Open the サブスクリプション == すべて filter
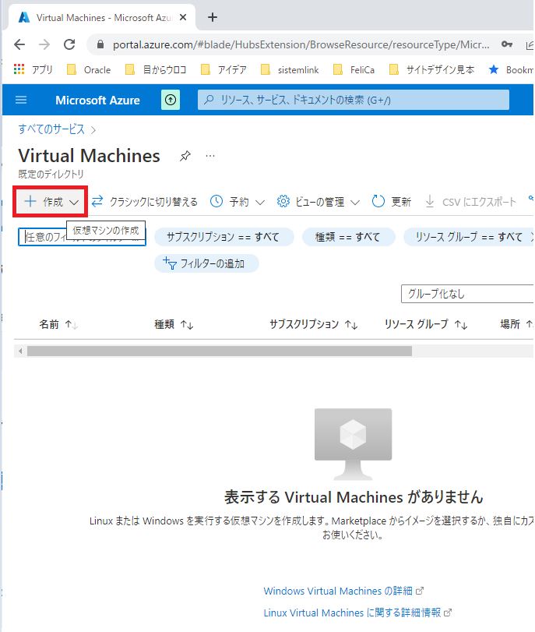 (x=224, y=237)
